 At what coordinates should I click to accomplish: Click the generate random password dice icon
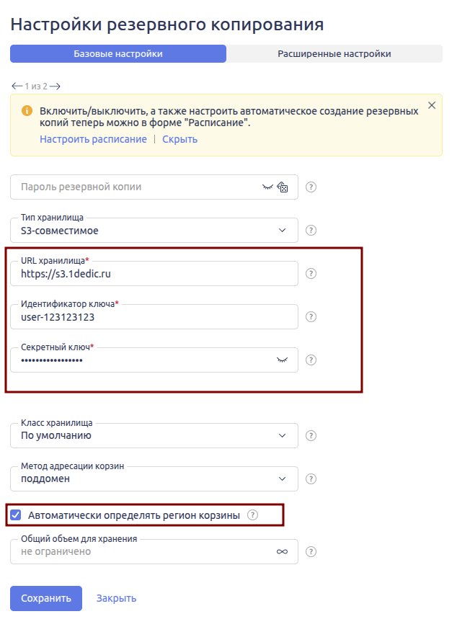(283, 187)
